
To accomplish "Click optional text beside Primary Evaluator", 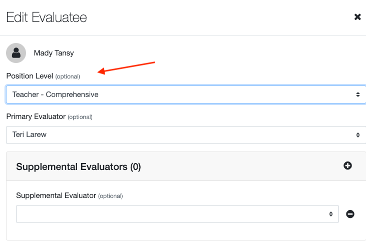I will click(x=80, y=117).
